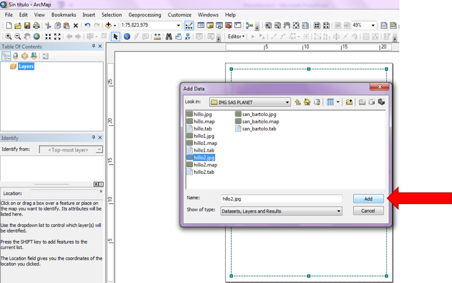Open the Look in folder dropdown
The height and width of the screenshot is (283, 452).
[x=287, y=102]
